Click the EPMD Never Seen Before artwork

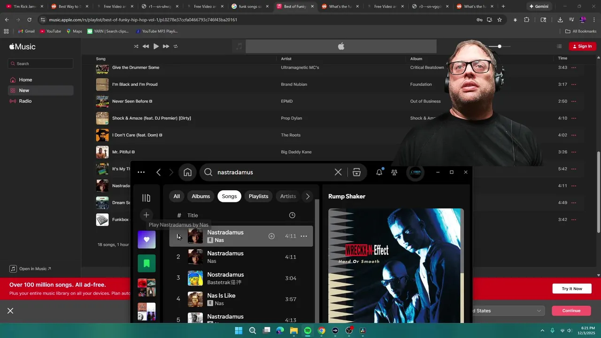click(x=102, y=101)
